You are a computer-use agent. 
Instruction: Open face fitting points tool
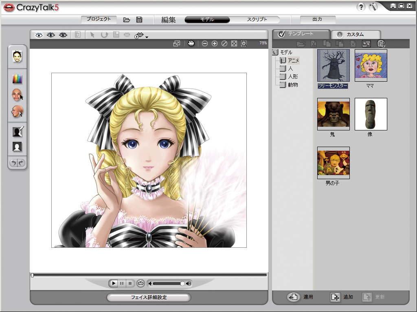point(17,95)
